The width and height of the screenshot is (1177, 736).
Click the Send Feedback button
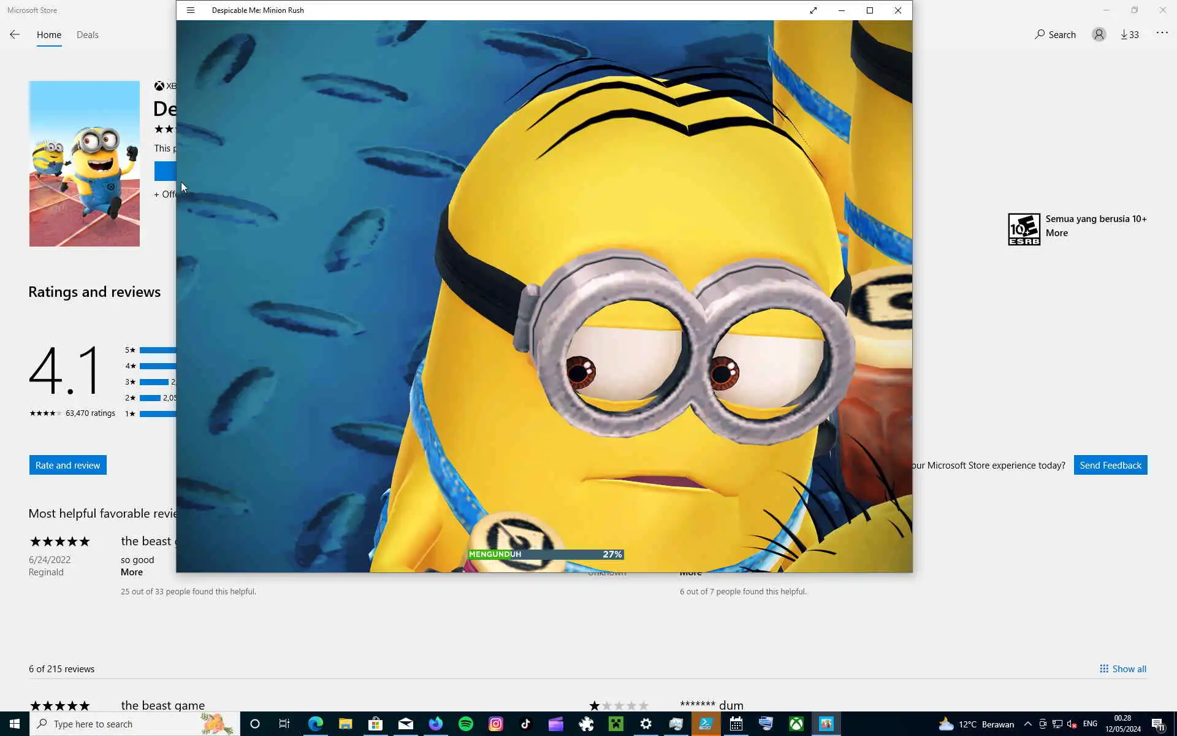pyautogui.click(x=1110, y=465)
